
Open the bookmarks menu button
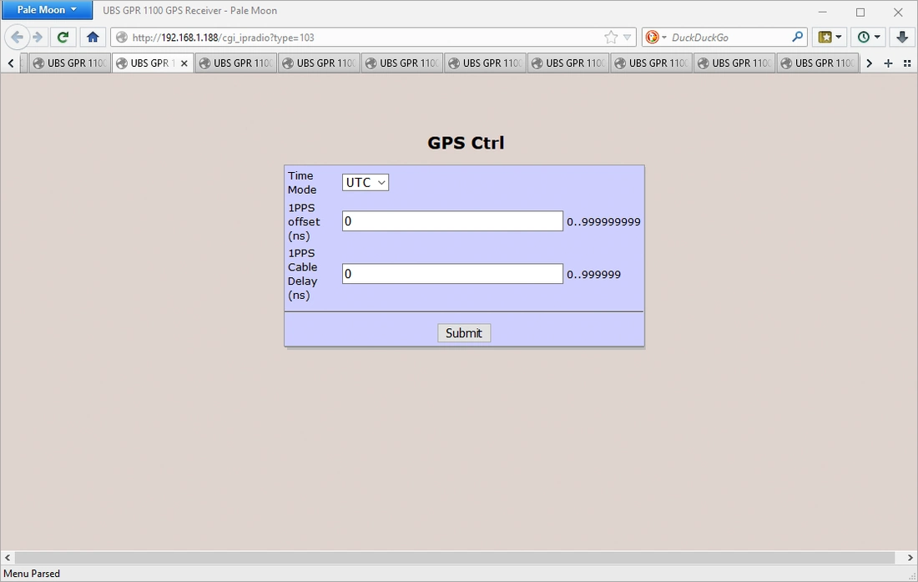829,38
